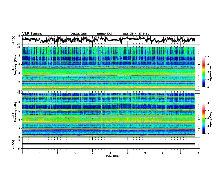The height and width of the screenshot is (172, 223).
Task: Click the "ch.3(V)" axis label
Action: point(14,144)
